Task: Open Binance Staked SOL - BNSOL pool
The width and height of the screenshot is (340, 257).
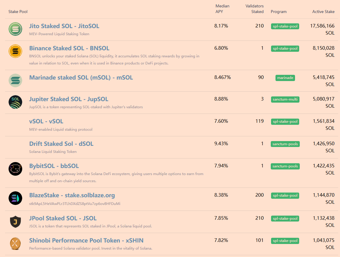Action: coord(69,48)
